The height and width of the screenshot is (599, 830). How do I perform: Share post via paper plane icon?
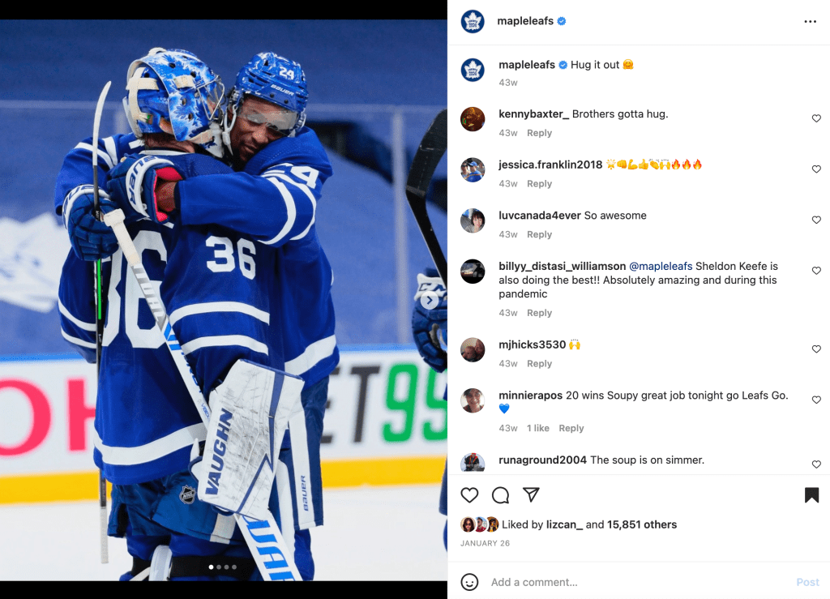pos(531,494)
